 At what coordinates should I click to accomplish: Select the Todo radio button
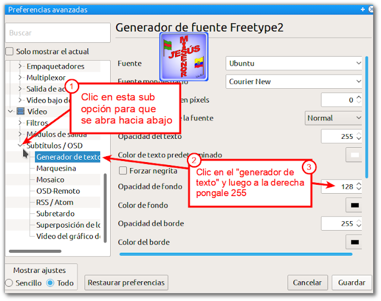50,283
